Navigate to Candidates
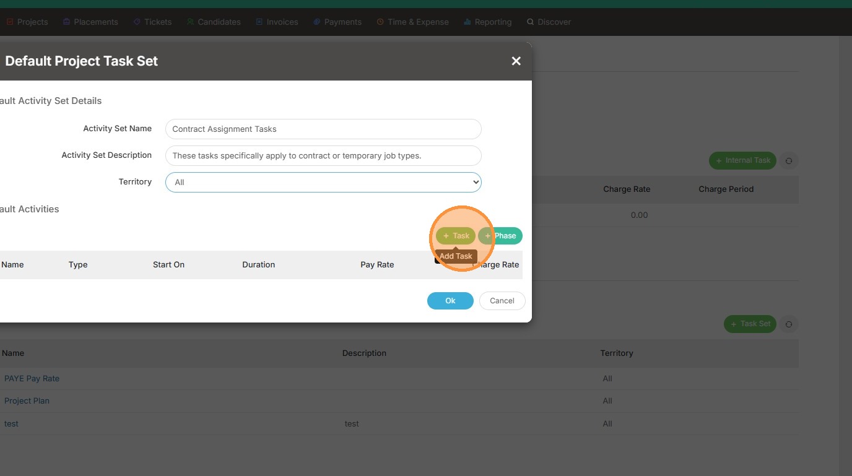The height and width of the screenshot is (476, 852). point(214,22)
